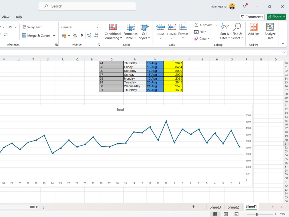Click the text direction icon
Screen dimensions: 289x217
pyautogui.click(x=10, y=27)
